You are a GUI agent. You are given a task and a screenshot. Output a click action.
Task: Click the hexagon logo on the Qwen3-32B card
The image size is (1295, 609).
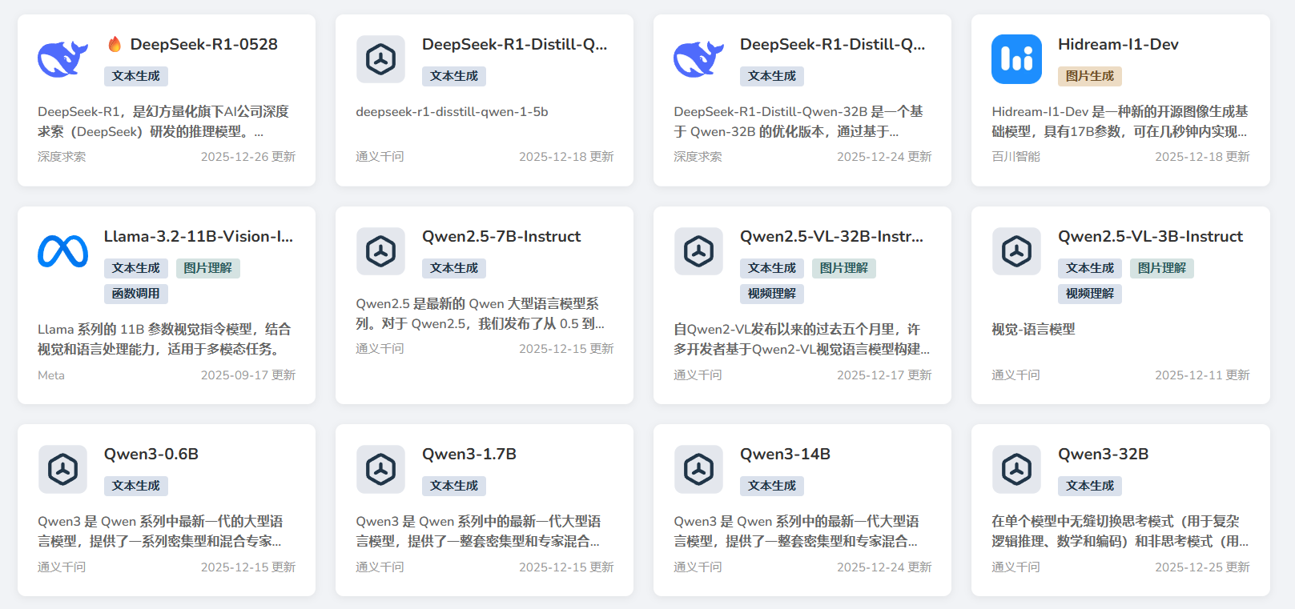(x=1017, y=469)
